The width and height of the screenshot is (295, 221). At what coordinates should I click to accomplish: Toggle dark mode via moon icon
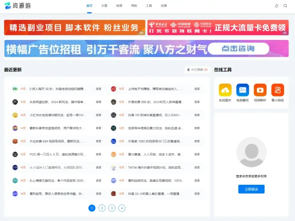coord(276,6)
